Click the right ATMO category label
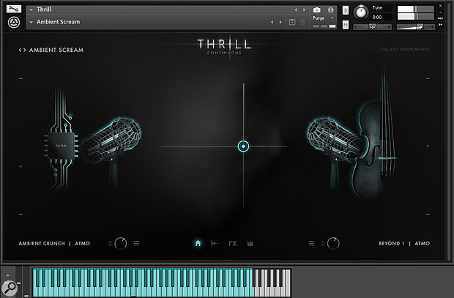Viewport: 454px width, 298px height. pyautogui.click(x=423, y=244)
